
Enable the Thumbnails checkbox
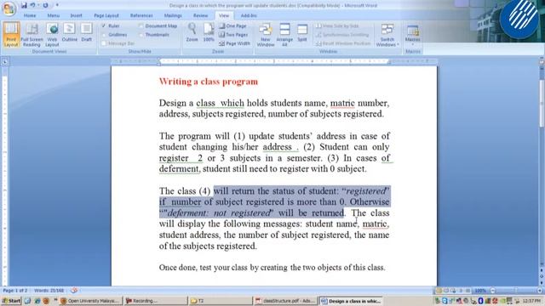[141, 35]
